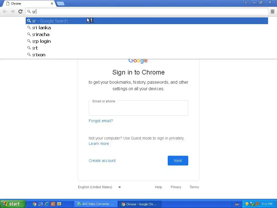Click Learn more about Guest mode
The image size is (277, 208).
[99, 144]
